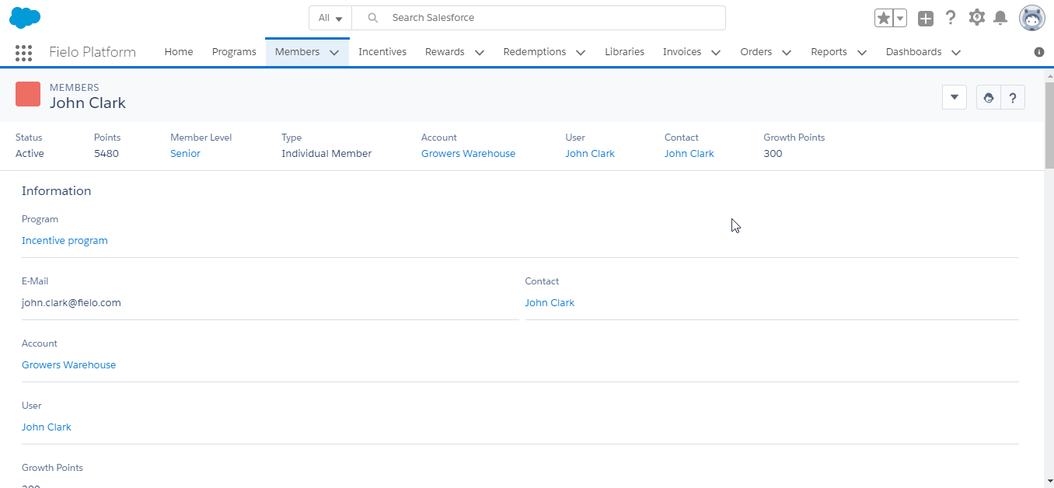Open the user profile avatar
This screenshot has height=488, width=1054.
(1032, 18)
